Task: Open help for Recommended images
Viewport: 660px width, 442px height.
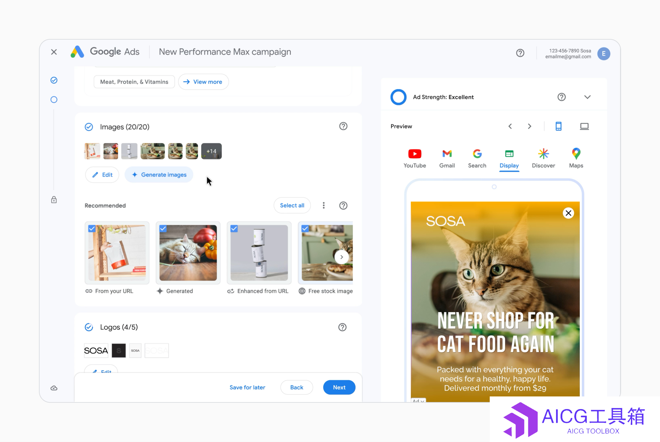Action: pos(343,206)
